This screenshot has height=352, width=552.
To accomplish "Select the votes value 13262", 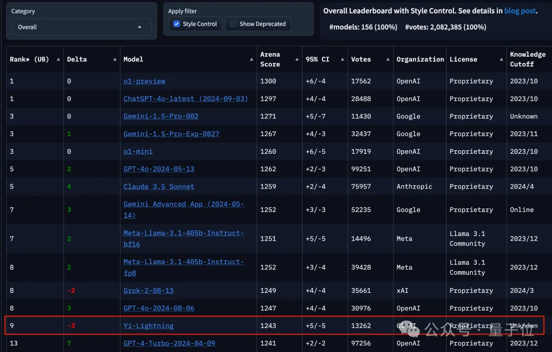I will pos(361,326).
